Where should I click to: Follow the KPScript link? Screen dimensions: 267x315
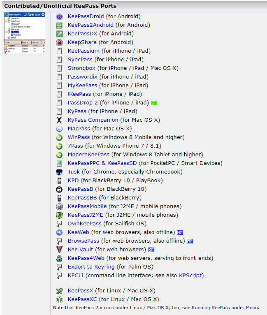click(190, 275)
